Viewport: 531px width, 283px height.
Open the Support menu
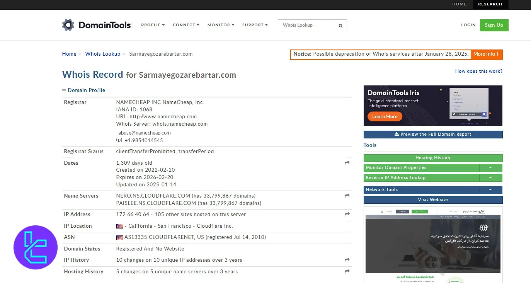(255, 25)
